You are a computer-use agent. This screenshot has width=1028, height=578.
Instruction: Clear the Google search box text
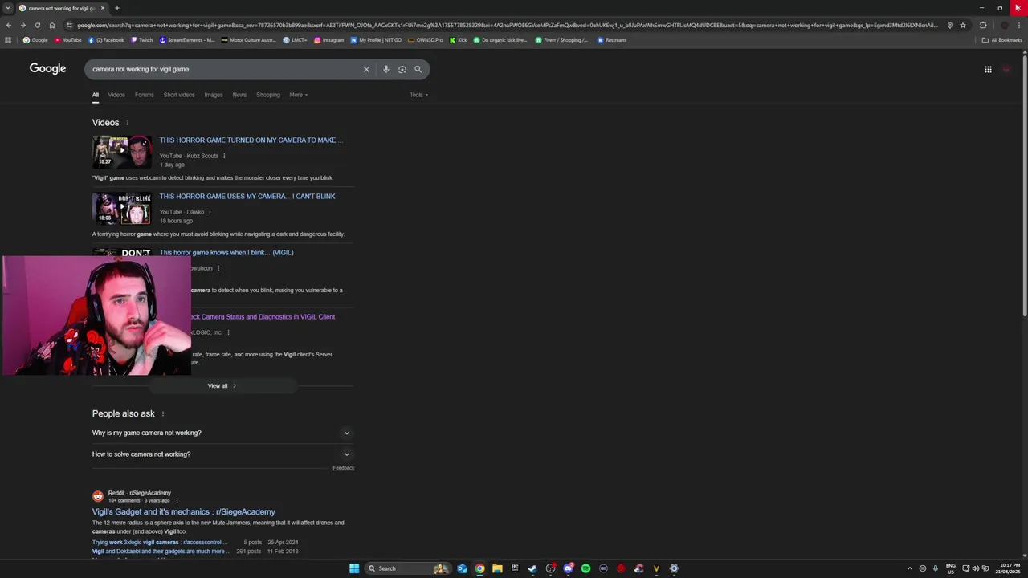pyautogui.click(x=366, y=69)
